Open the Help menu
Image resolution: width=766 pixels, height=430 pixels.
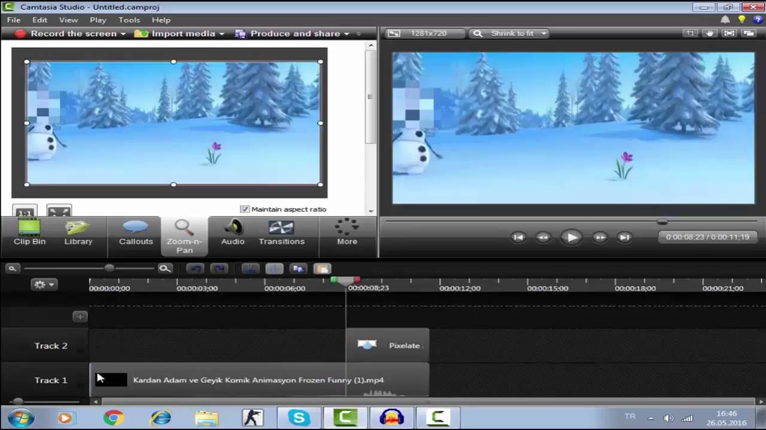161,20
